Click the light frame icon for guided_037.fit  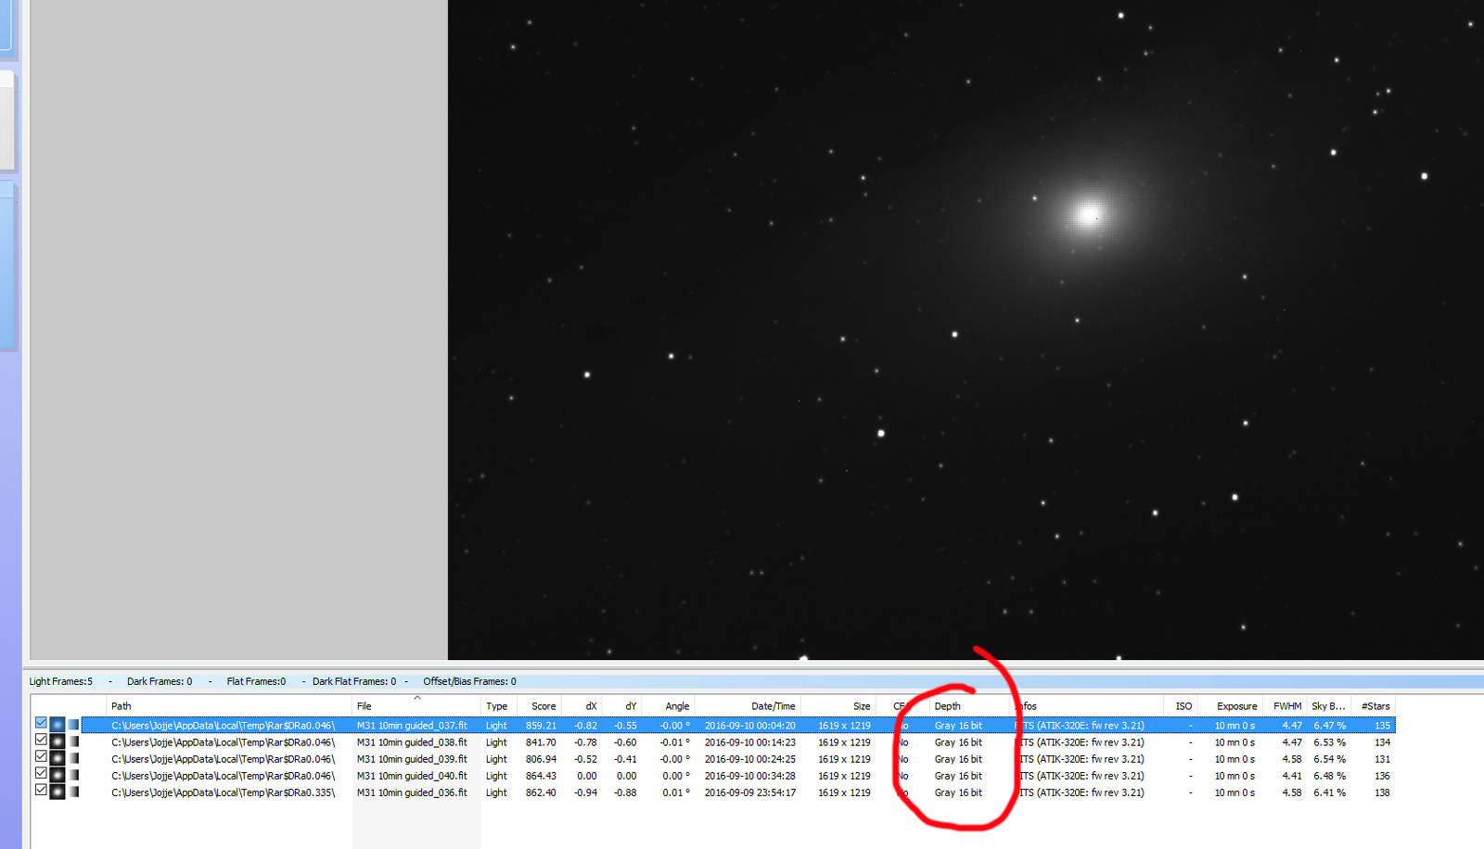[58, 725]
